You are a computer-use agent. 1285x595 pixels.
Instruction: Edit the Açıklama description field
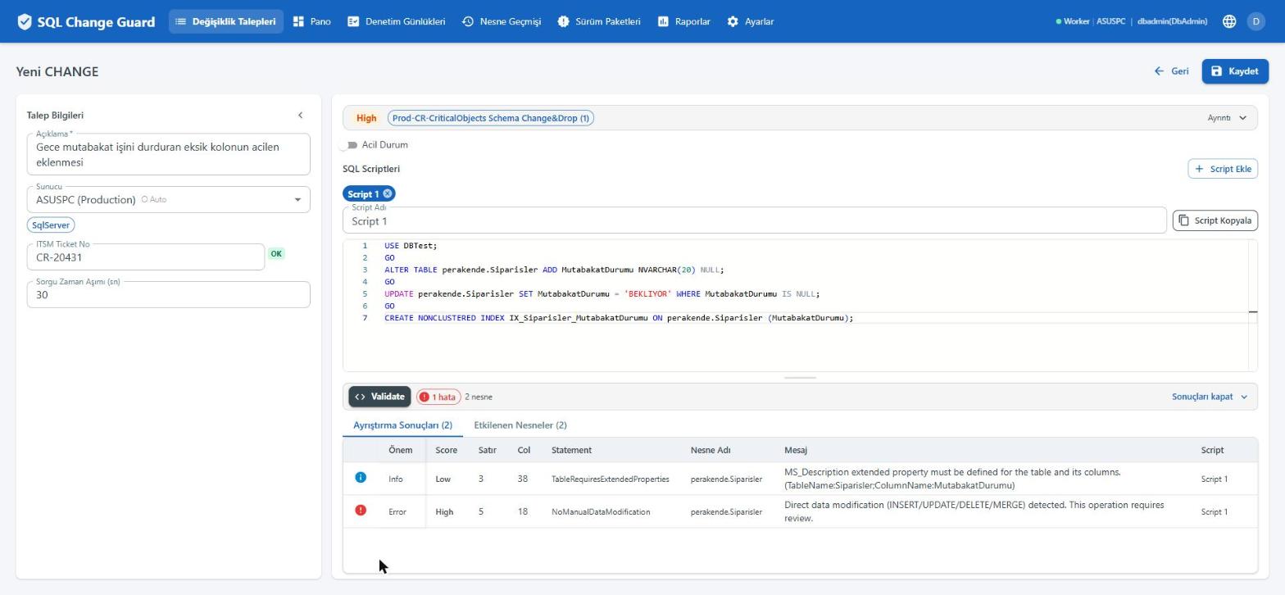pos(169,154)
